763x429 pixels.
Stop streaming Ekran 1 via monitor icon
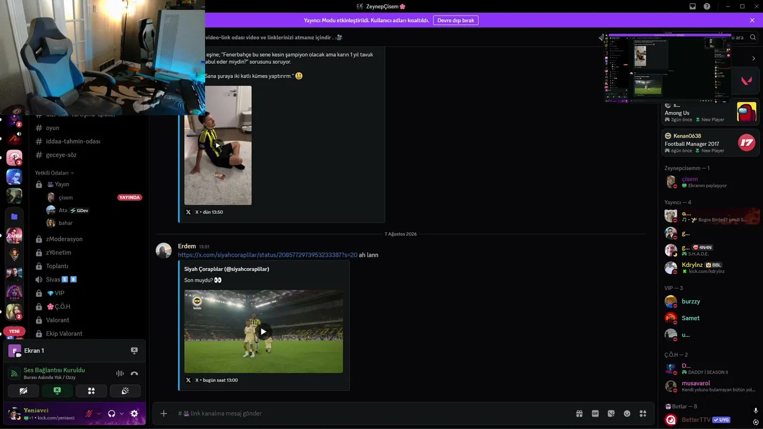(x=134, y=351)
